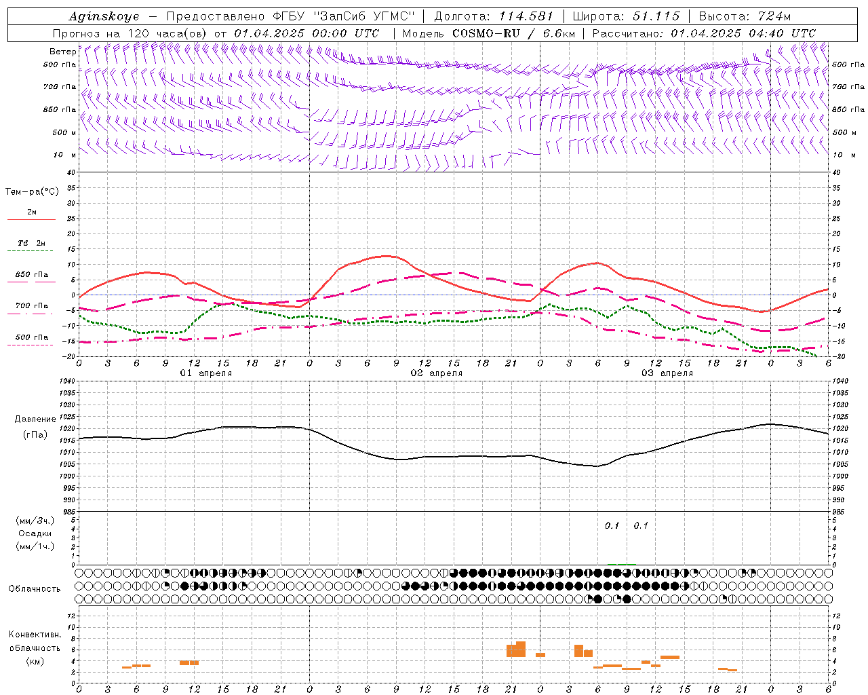Click '-20' on left temperature axis
868x695 pixels.
click(x=70, y=356)
